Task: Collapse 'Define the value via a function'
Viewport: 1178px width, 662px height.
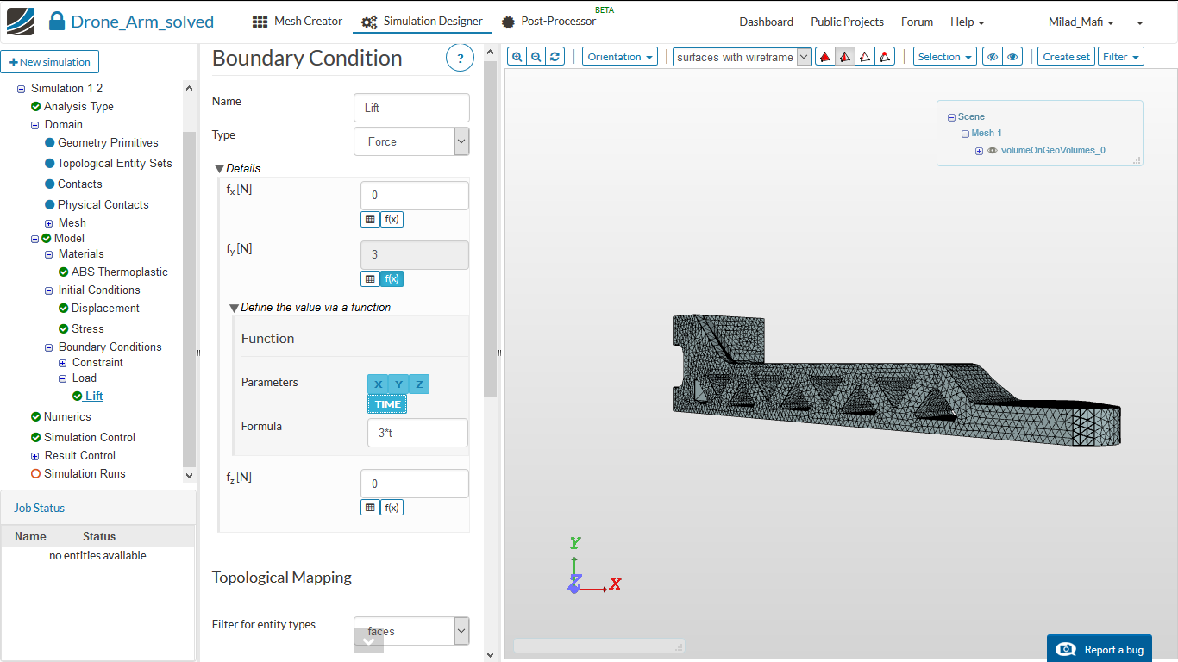Action: point(234,308)
